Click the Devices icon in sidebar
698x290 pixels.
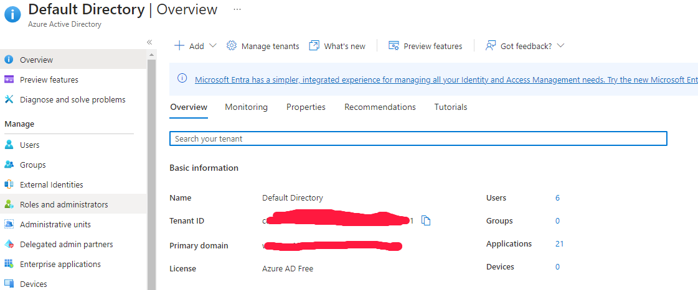[x=9, y=284]
